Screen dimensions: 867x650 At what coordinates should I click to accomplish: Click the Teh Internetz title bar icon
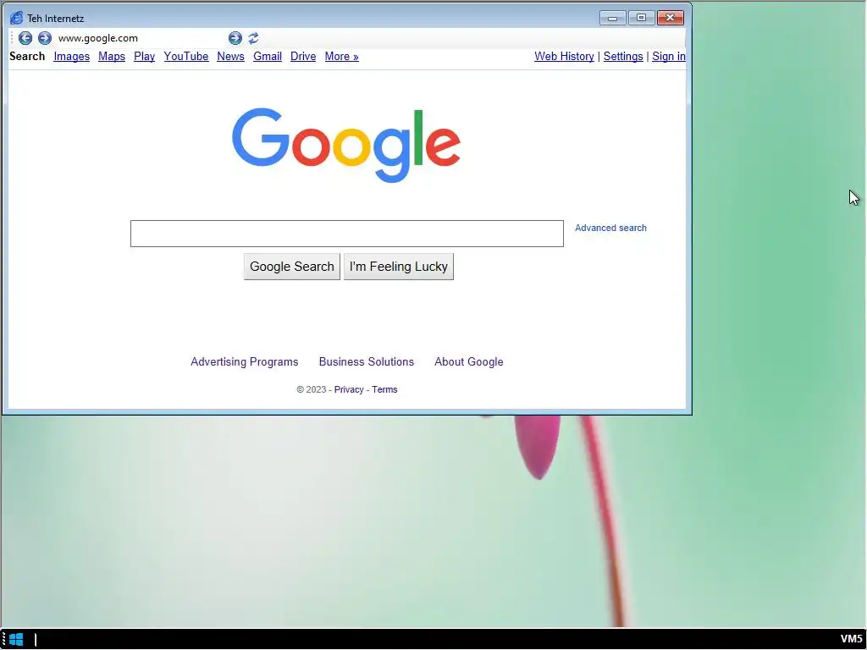tap(17, 19)
